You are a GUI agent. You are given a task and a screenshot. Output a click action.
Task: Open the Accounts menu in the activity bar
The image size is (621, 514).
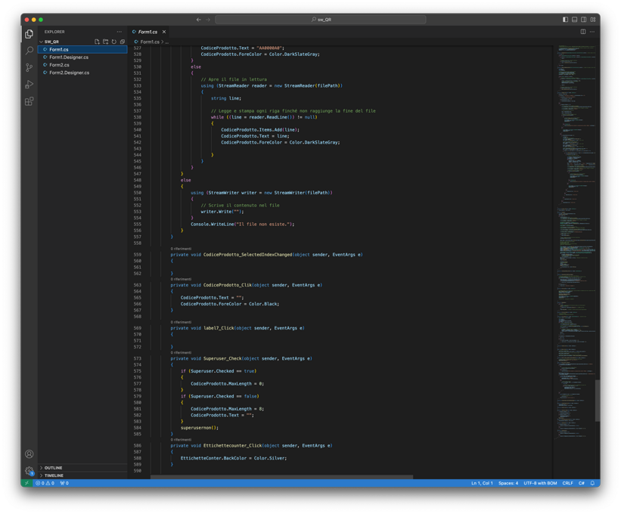click(x=29, y=454)
